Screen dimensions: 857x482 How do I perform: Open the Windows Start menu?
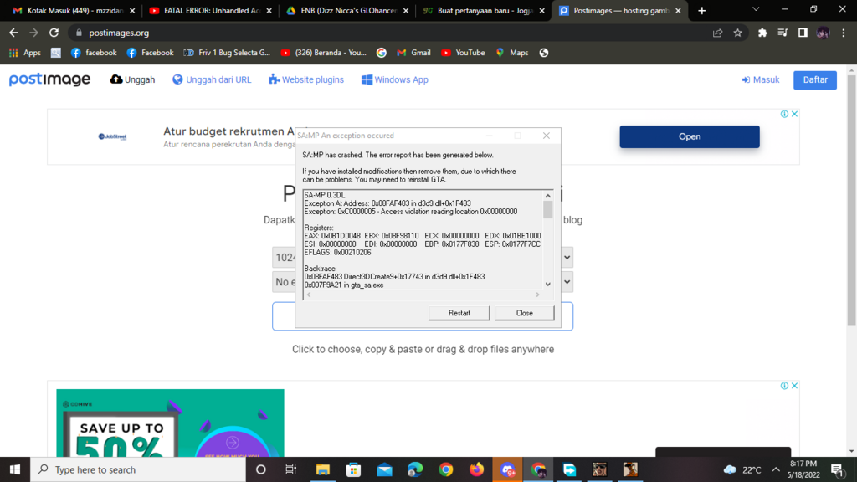[x=15, y=469]
